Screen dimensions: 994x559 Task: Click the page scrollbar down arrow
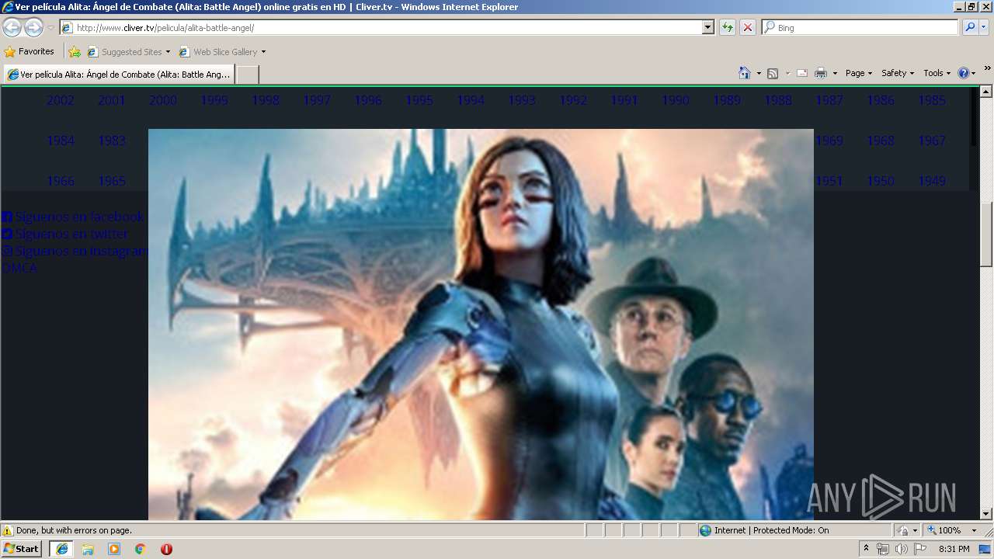coord(986,513)
